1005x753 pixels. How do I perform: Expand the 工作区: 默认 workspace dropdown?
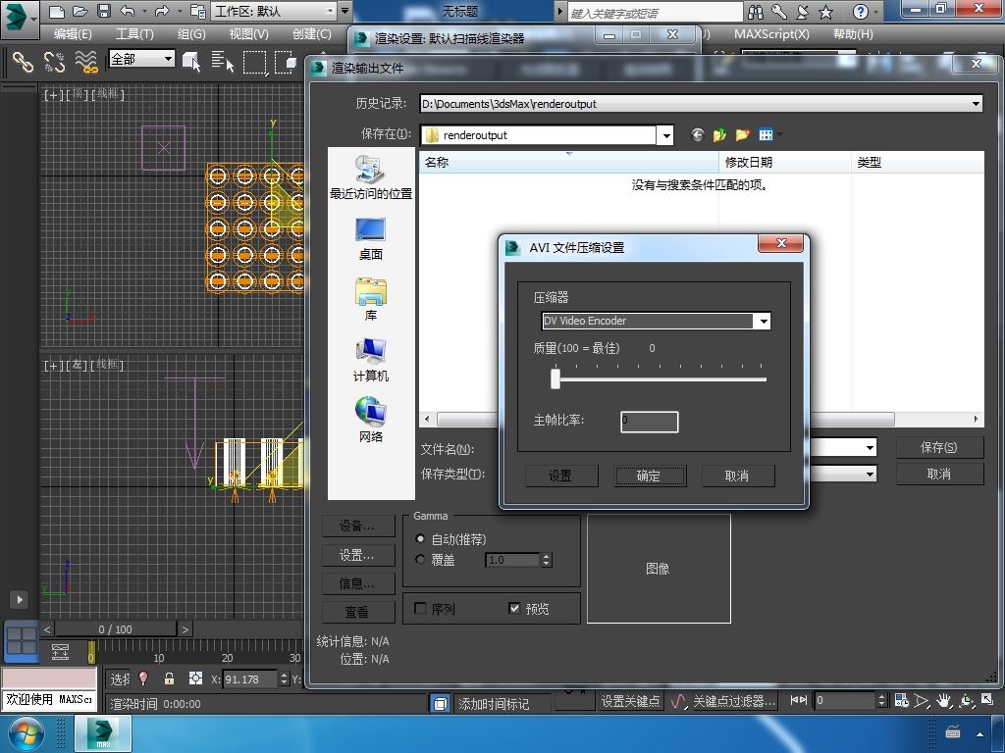point(330,12)
